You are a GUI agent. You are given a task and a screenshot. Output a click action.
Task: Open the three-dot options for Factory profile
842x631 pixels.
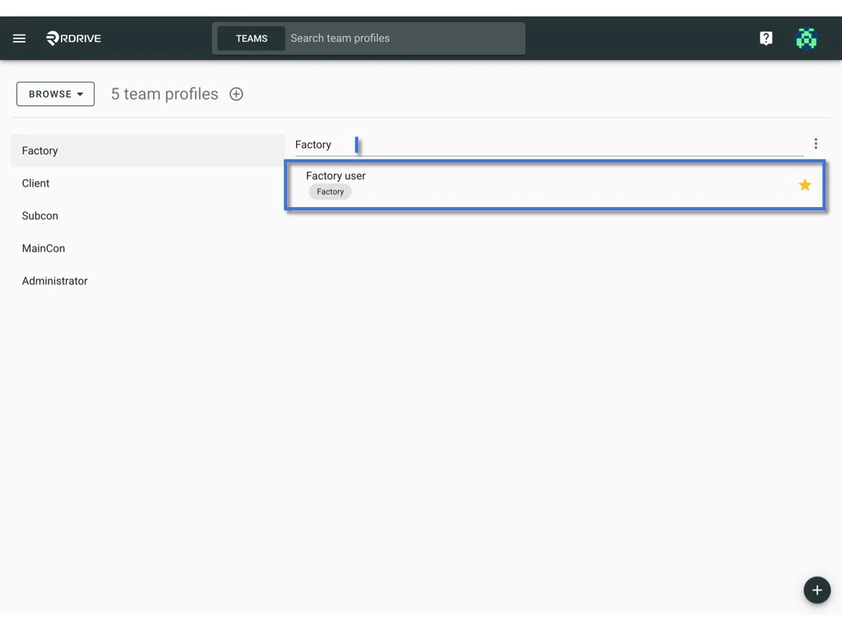point(816,142)
